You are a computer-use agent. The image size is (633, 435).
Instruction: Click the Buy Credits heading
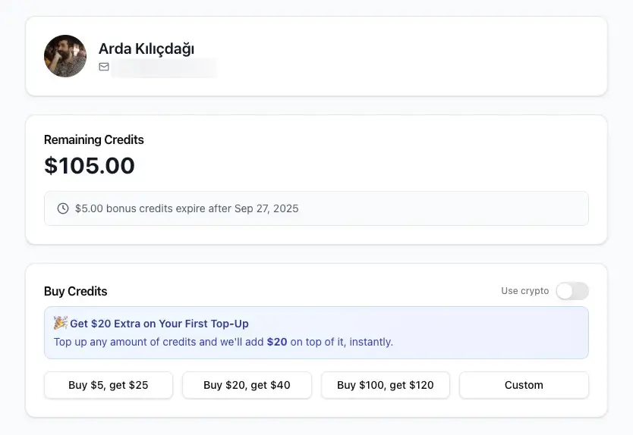pos(76,291)
